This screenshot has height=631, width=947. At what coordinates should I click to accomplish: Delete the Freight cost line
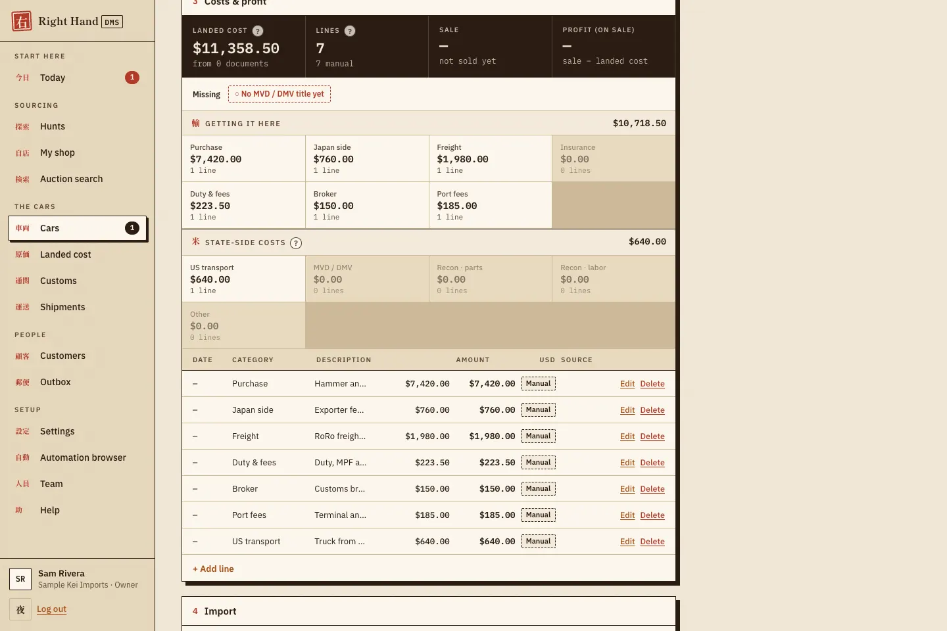point(652,436)
